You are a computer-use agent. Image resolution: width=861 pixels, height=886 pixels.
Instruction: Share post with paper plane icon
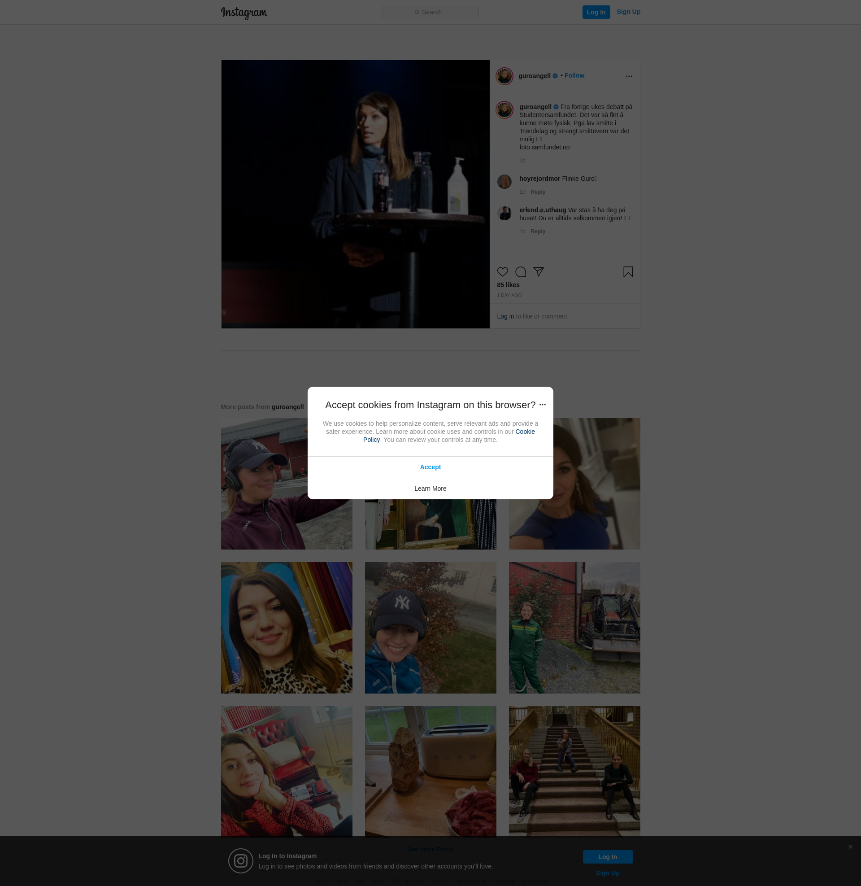tap(538, 272)
